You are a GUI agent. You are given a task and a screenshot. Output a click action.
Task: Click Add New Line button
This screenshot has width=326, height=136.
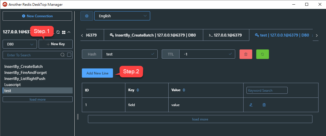(97, 73)
